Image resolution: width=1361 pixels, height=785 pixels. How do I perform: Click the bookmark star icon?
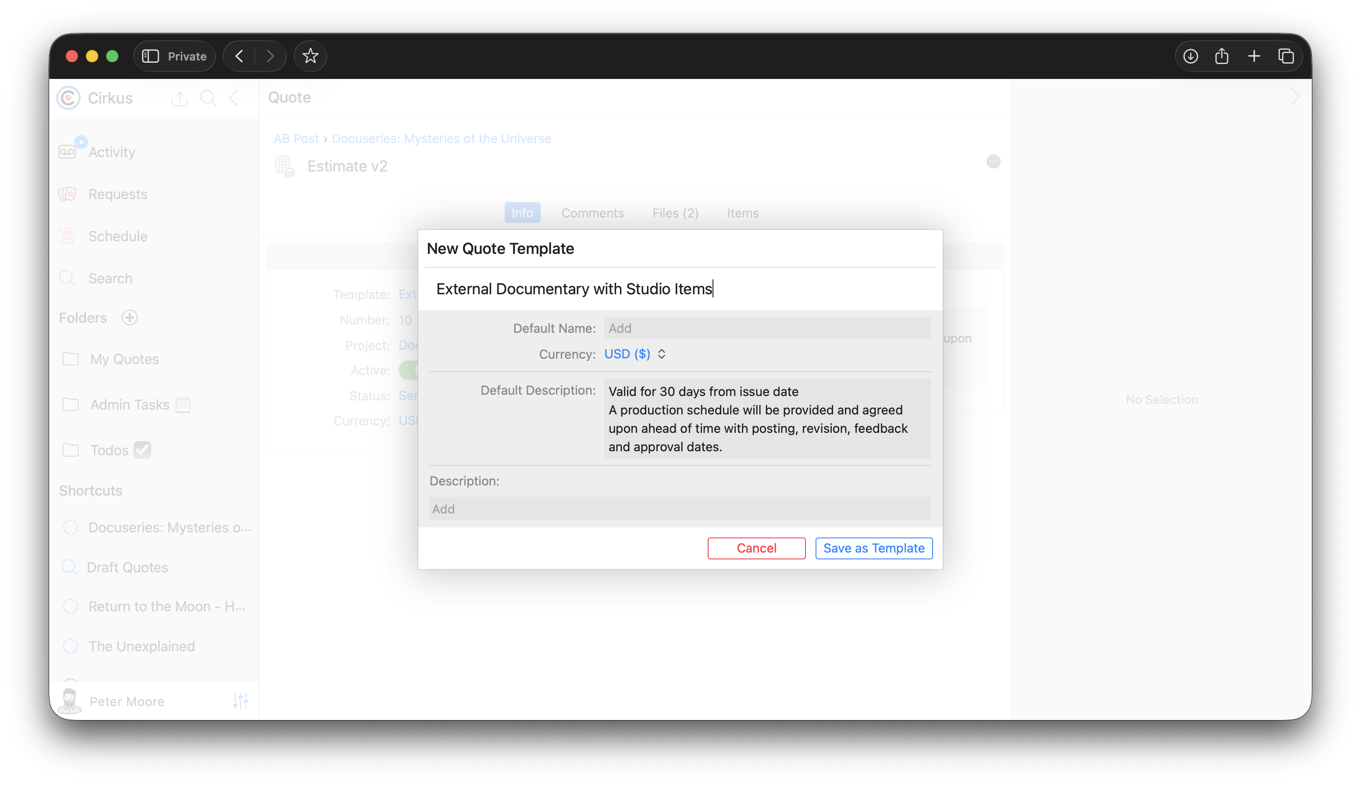coord(310,56)
